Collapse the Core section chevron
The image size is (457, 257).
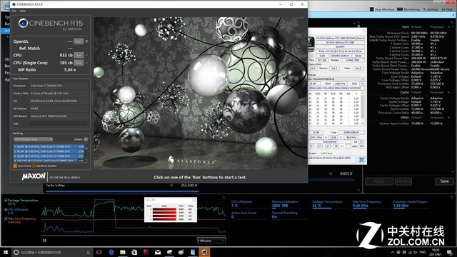tap(449, 27)
